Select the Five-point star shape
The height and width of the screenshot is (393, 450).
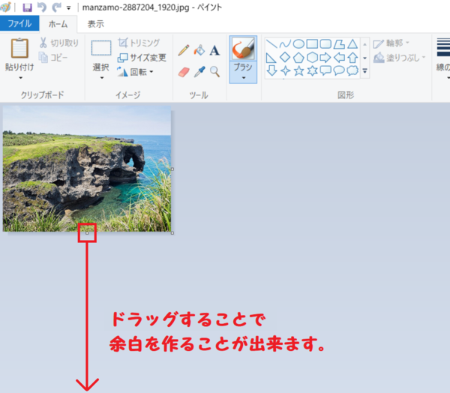pos(298,70)
